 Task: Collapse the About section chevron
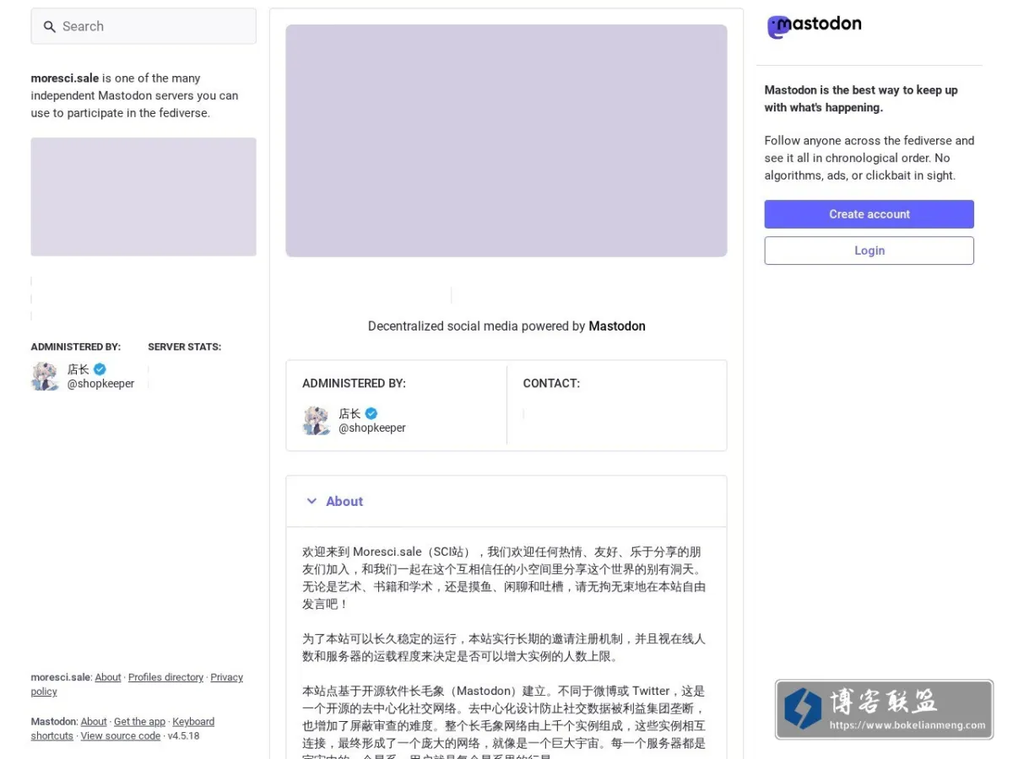point(311,501)
